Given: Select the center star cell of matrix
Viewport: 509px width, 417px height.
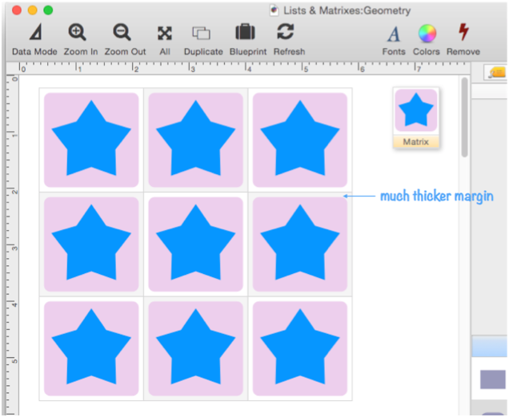Looking at the screenshot, I should pyautogui.click(x=196, y=244).
